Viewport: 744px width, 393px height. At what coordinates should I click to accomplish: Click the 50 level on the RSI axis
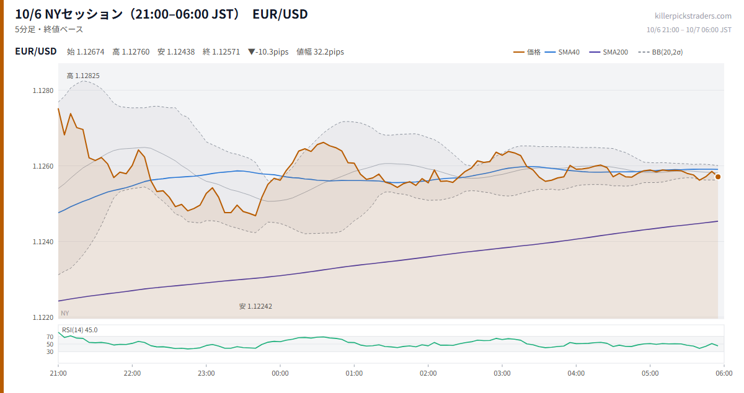pos(50,344)
